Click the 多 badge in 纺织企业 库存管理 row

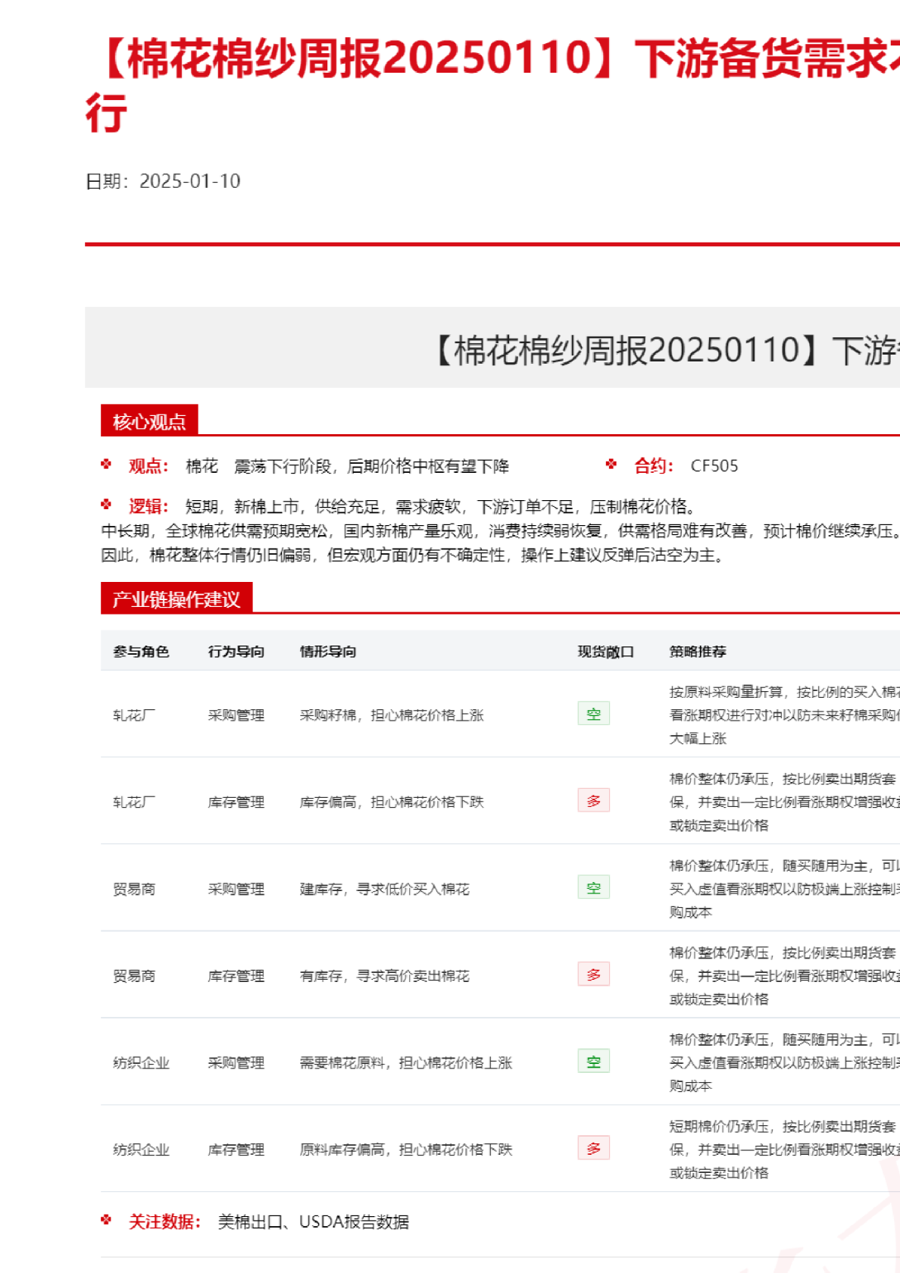(x=593, y=1149)
